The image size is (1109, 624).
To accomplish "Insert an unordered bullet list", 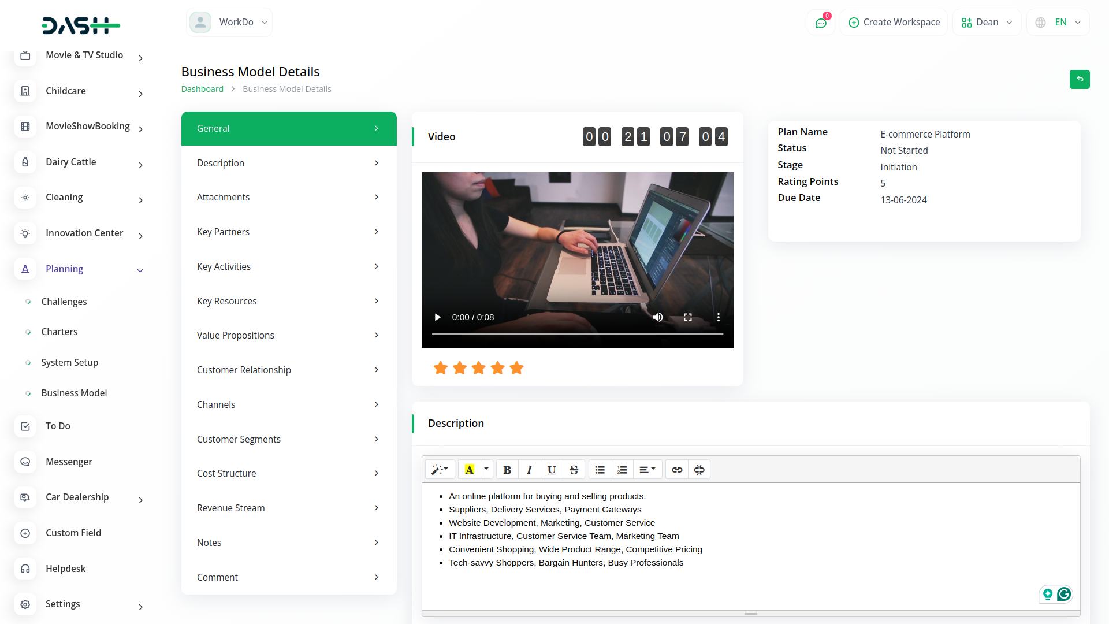I will 600,470.
